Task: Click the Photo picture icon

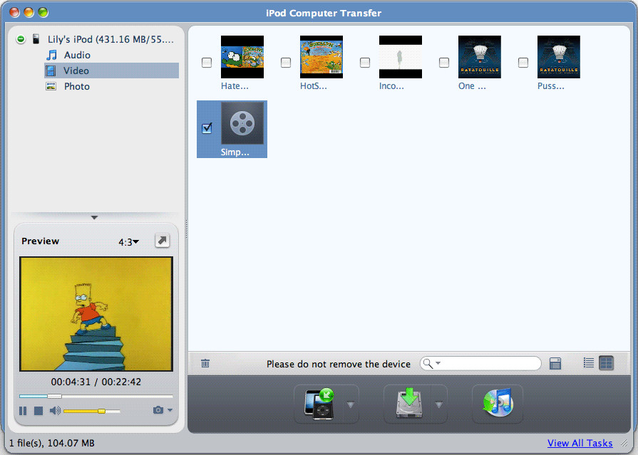Action: [x=51, y=86]
